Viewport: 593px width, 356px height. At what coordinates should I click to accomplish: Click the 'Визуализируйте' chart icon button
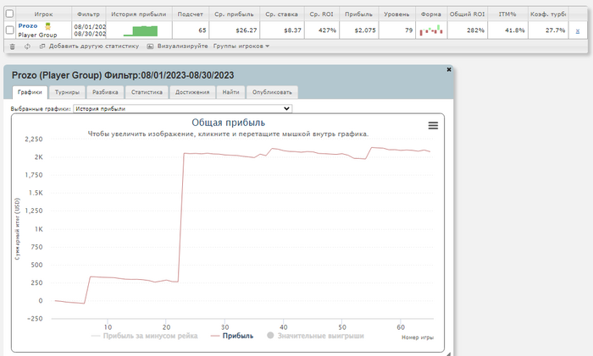pos(177,46)
